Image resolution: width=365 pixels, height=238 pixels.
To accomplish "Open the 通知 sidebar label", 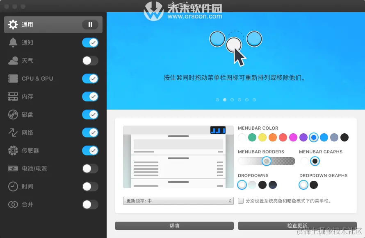I will [x=27, y=43].
